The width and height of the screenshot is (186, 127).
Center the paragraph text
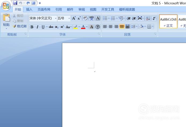pos(110,26)
